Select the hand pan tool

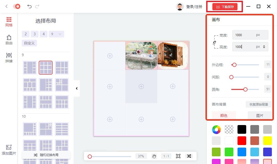[x=154, y=156]
